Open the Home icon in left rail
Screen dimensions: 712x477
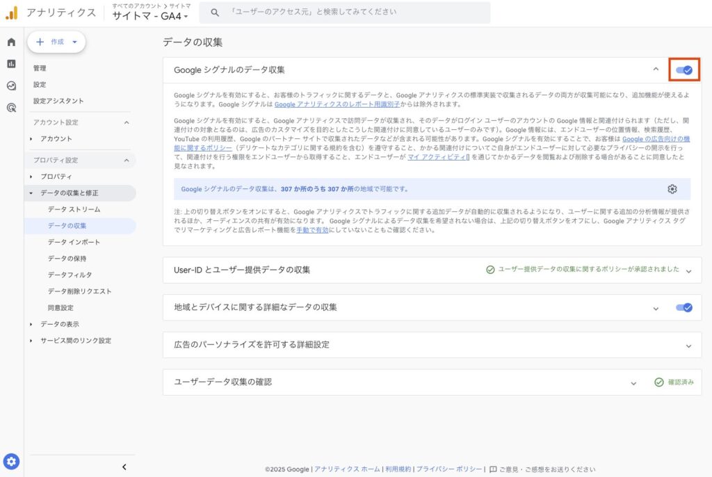pyautogui.click(x=11, y=42)
